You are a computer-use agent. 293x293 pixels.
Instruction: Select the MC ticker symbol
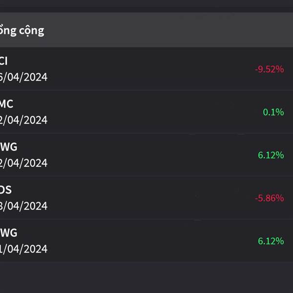coord(7,104)
